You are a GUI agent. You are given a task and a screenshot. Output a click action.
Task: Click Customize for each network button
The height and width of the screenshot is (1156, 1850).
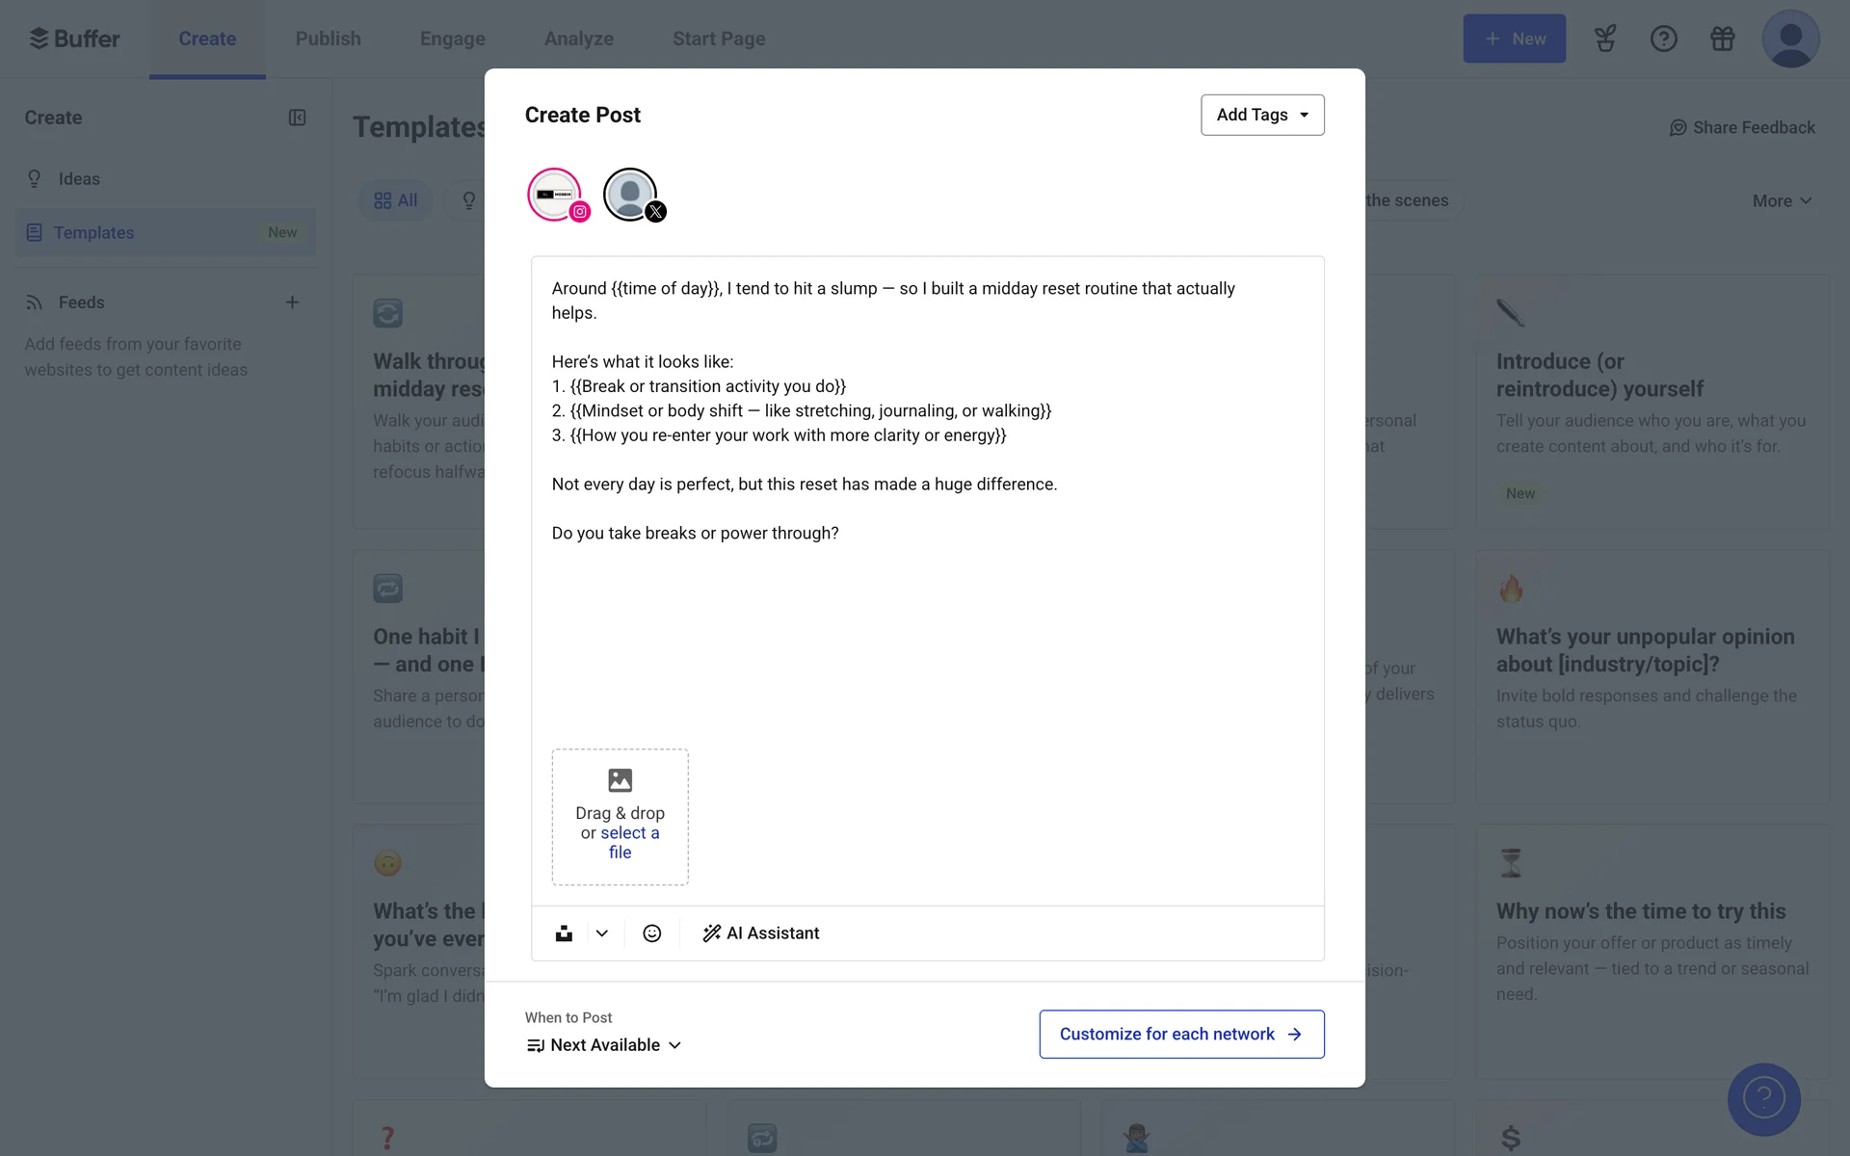point(1181,1034)
